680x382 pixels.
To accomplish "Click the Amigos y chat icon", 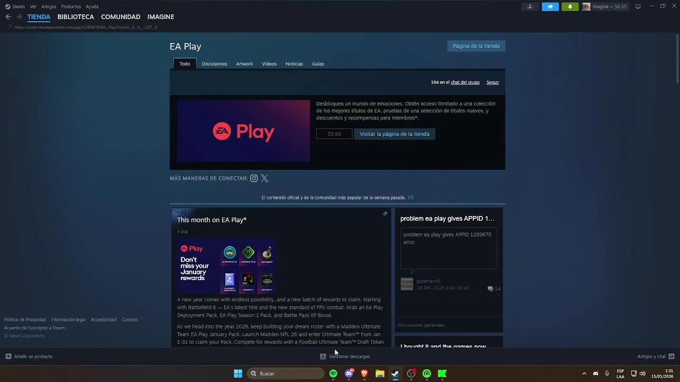I will (671, 357).
